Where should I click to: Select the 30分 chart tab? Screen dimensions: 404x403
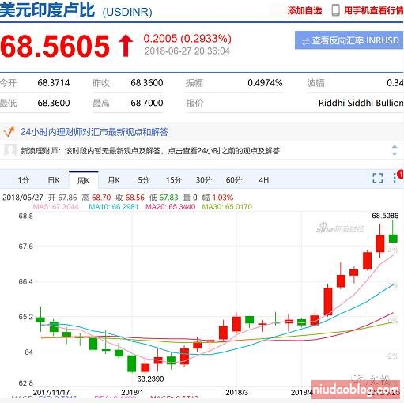(204, 180)
